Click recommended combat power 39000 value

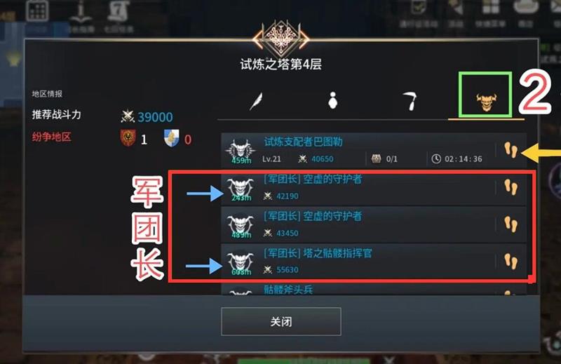pyautogui.click(x=155, y=117)
